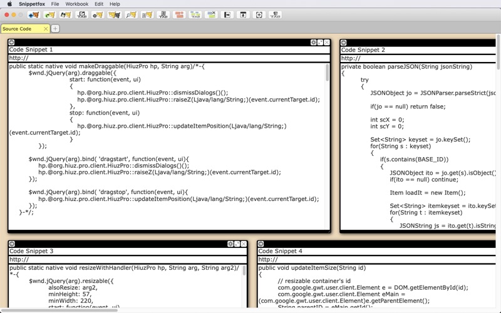501x313 pixels.
Task: Click the document TAB toolbar icon
Action: tap(163, 14)
